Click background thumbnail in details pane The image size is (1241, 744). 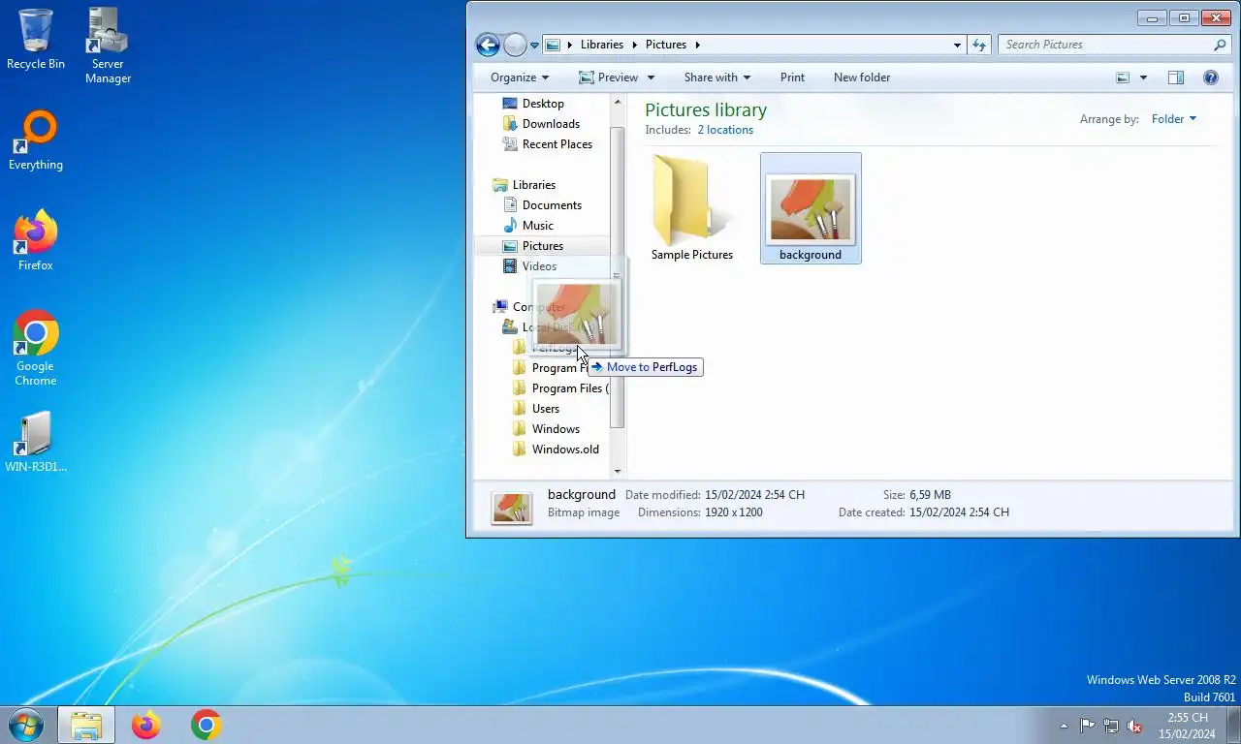[x=511, y=507]
